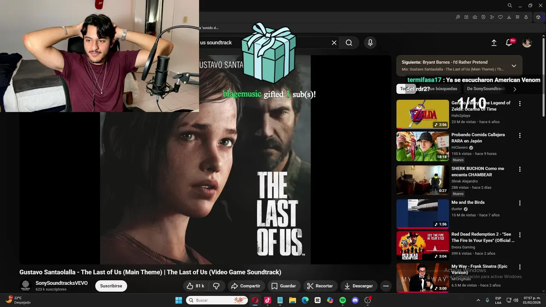This screenshot has height=307, width=546.
Task: Open TikTok from the taskbar
Action: [267, 300]
